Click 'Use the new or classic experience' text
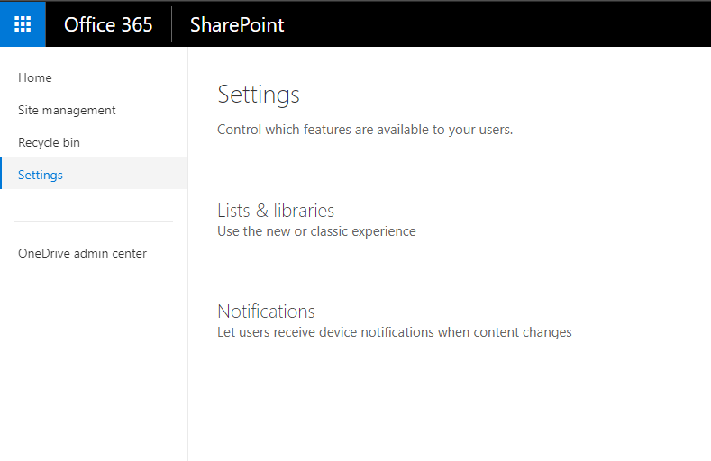Viewport: 711px width, 461px height. click(316, 231)
